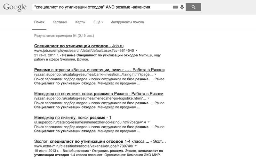
Task: Open the on-screen keyboard icon
Action: pos(175,7)
